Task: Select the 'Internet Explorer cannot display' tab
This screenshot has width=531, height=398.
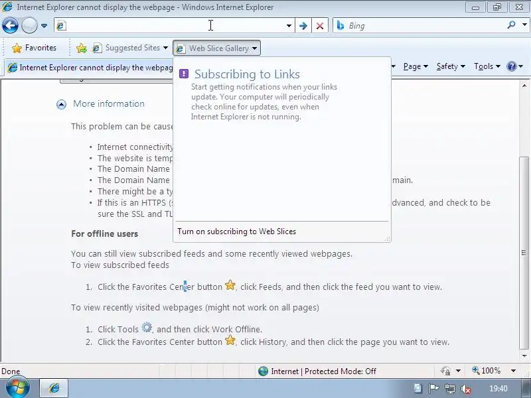Action: point(90,68)
